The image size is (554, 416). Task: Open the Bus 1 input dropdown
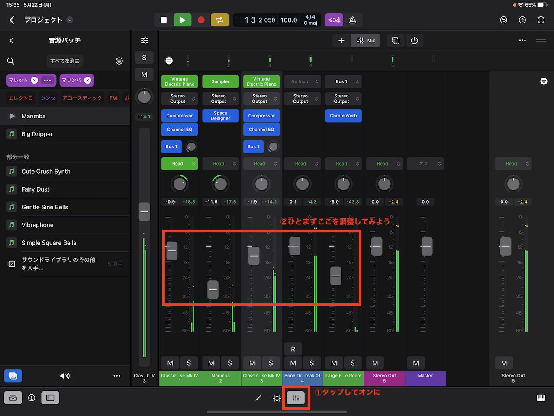343,81
